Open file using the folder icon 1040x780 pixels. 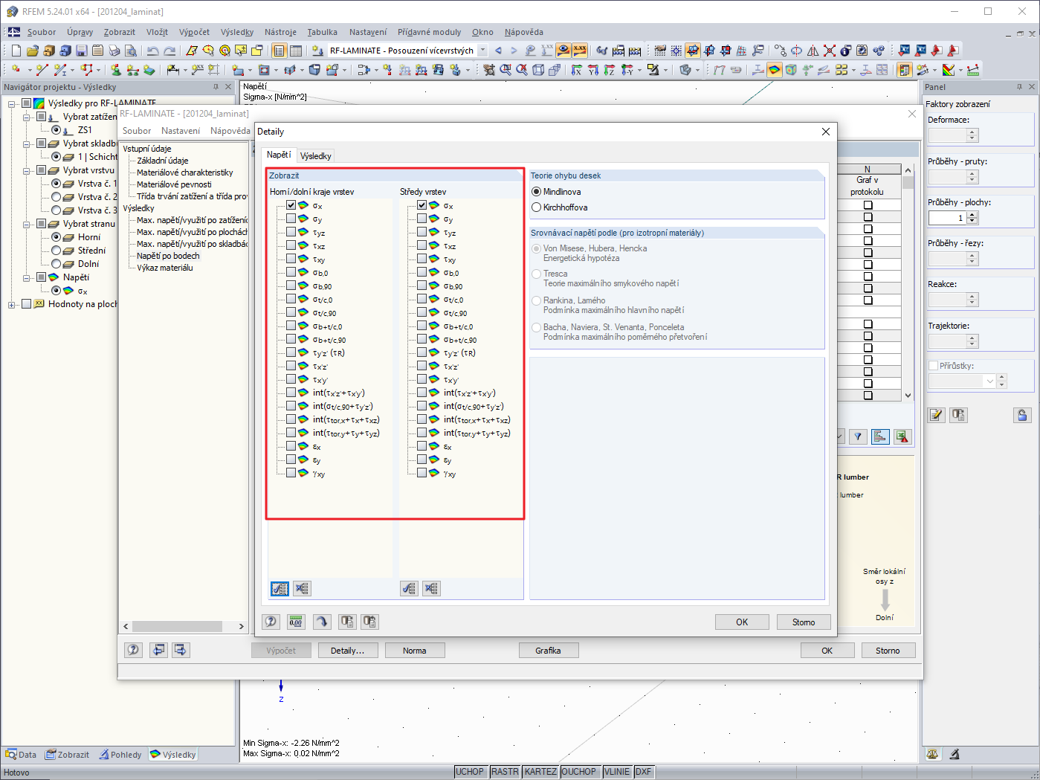click(32, 51)
